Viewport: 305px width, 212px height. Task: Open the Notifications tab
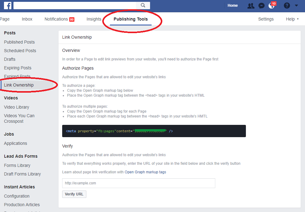[x=59, y=19]
